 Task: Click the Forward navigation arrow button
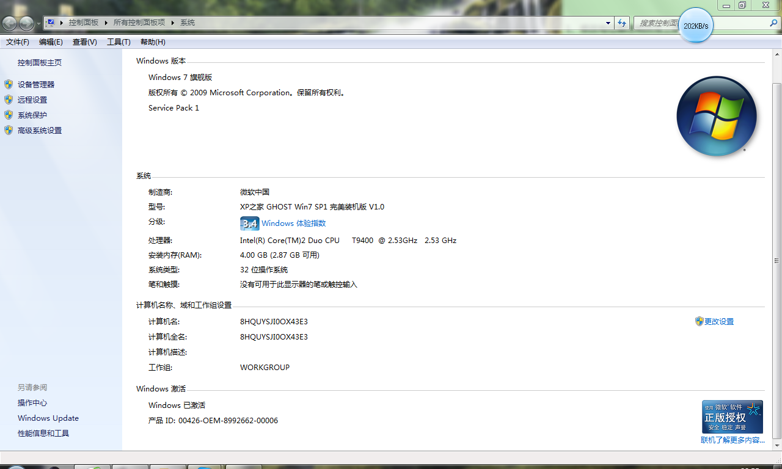[x=26, y=23]
